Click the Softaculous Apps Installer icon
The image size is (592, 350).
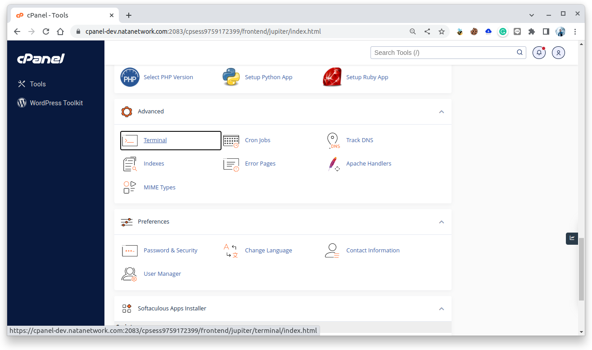127,309
